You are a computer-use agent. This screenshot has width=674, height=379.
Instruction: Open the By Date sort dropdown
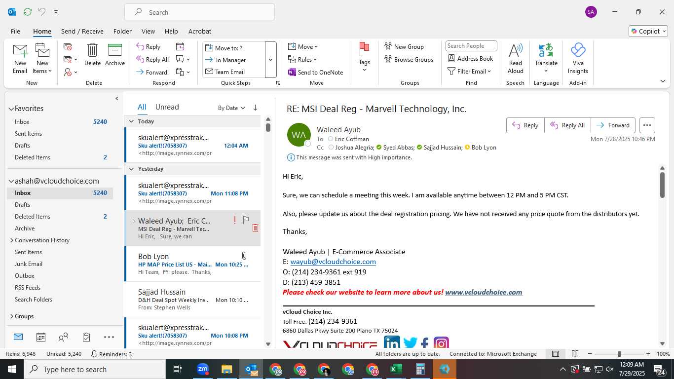point(231,108)
